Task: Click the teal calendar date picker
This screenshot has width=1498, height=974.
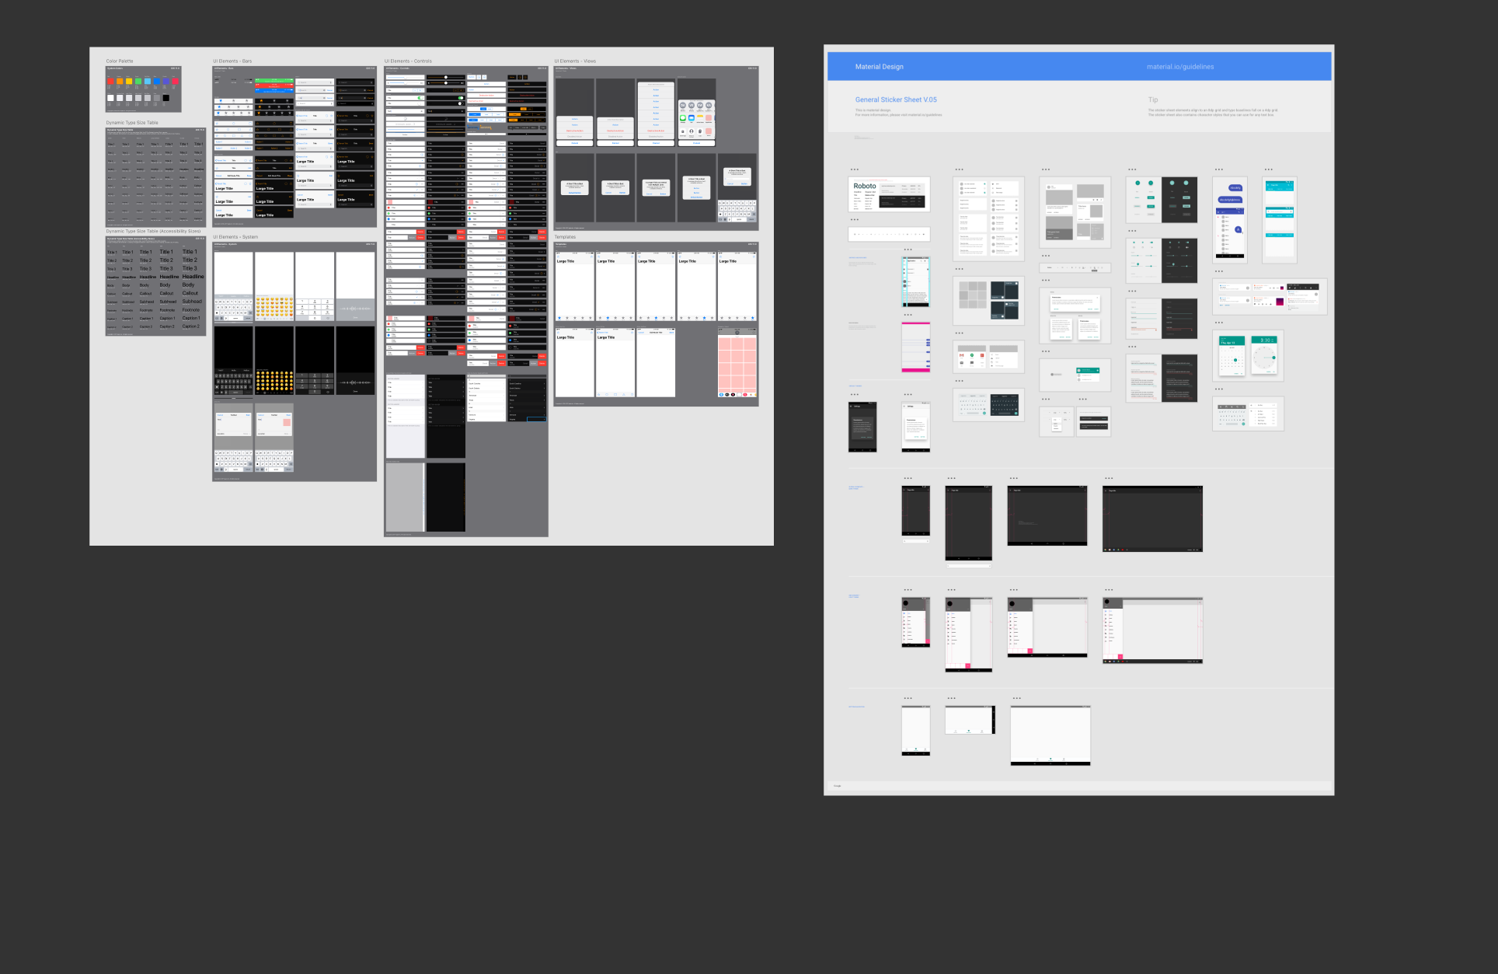Action: point(1231,355)
